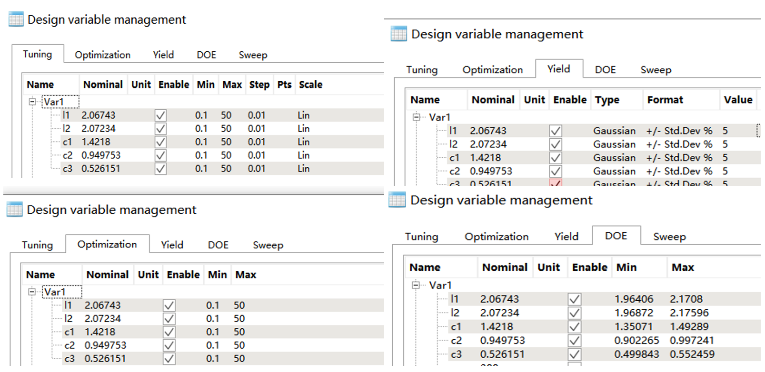Image resolution: width=765 pixels, height=372 pixels.
Task: Click the Step column header
Action: tap(259, 85)
